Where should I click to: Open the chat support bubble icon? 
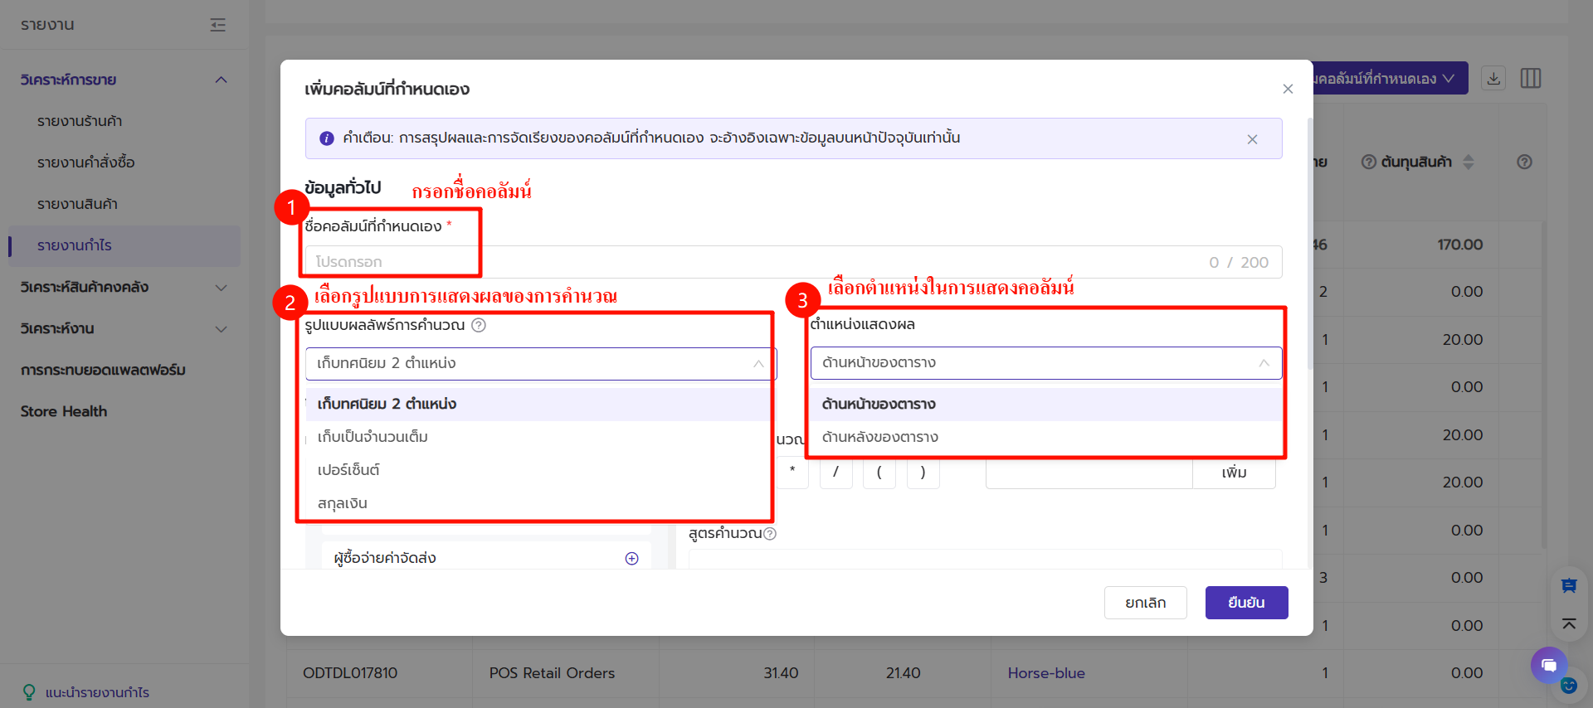pos(1548,665)
